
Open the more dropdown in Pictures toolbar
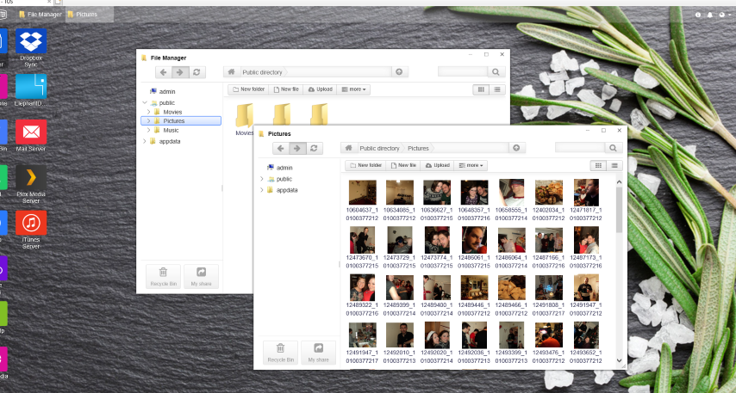click(471, 165)
